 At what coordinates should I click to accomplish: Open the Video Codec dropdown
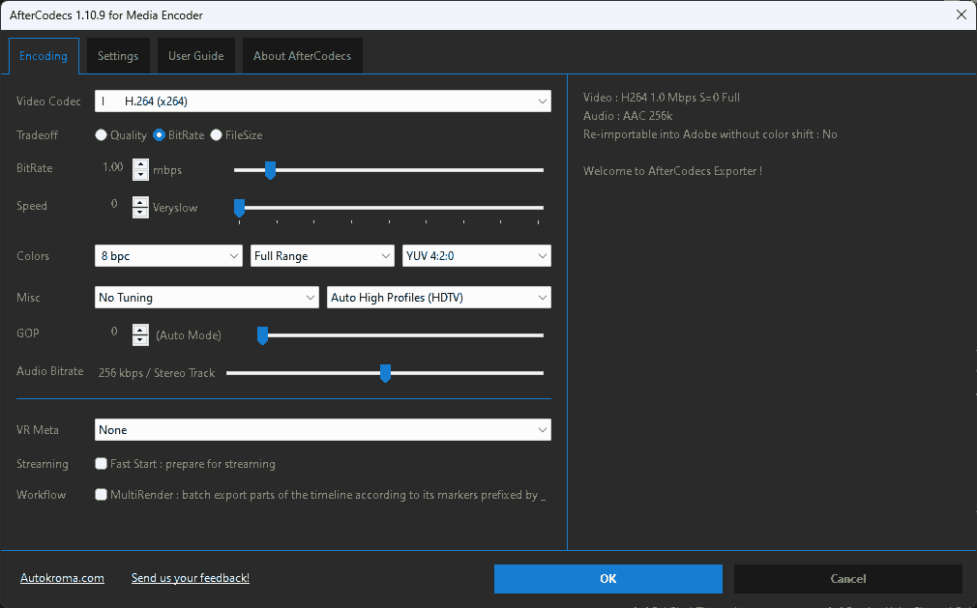pos(323,101)
